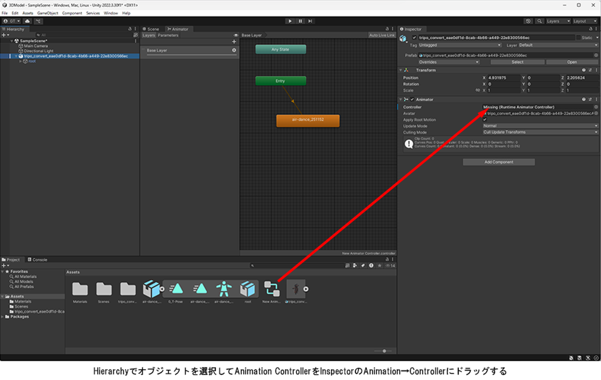Open the GameObject menu
Viewport: 601px width, 380px height.
48,13
